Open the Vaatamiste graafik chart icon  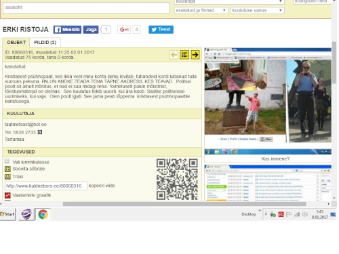[7, 195]
